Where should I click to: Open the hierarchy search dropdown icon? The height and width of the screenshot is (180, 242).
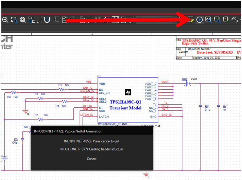point(33,20)
